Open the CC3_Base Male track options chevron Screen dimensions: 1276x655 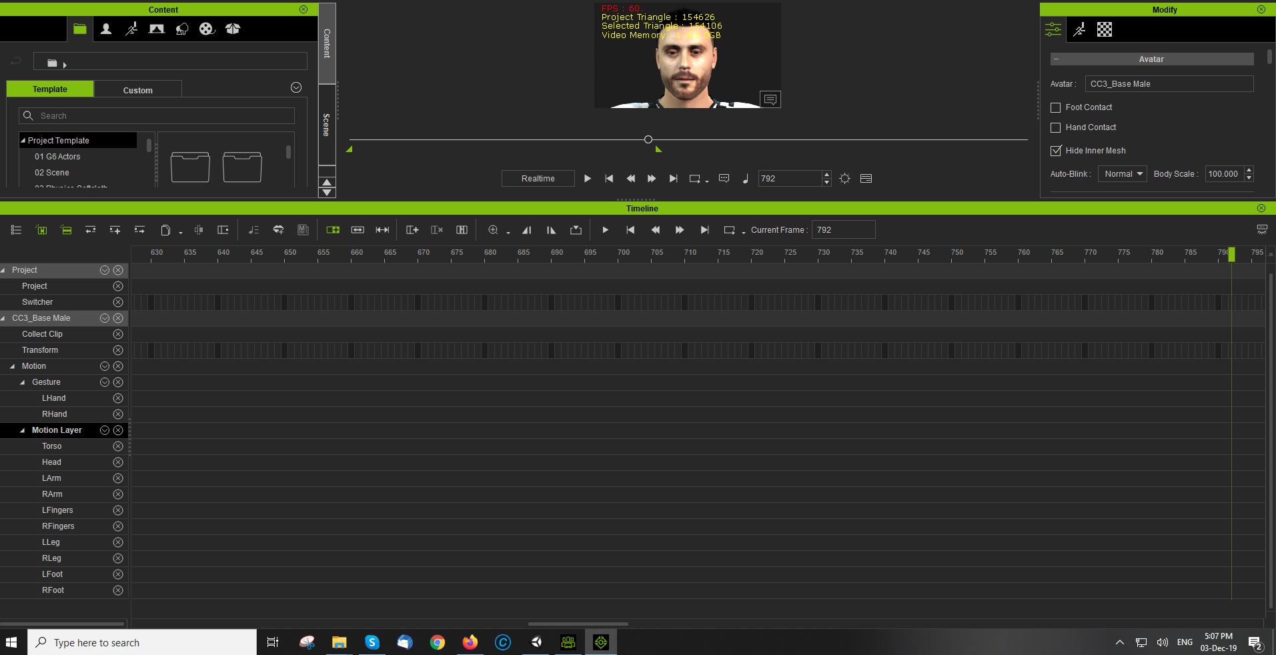[x=105, y=318]
